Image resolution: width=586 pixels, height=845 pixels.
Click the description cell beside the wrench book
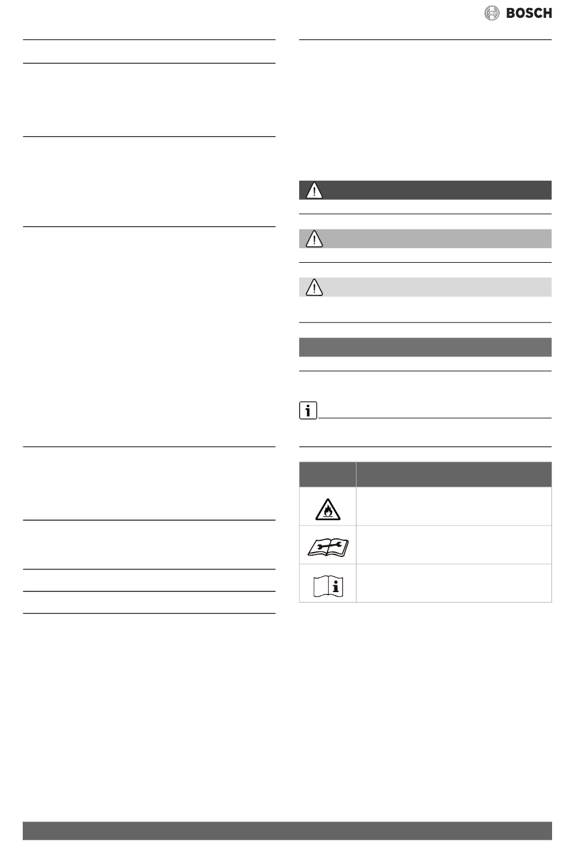click(x=454, y=545)
